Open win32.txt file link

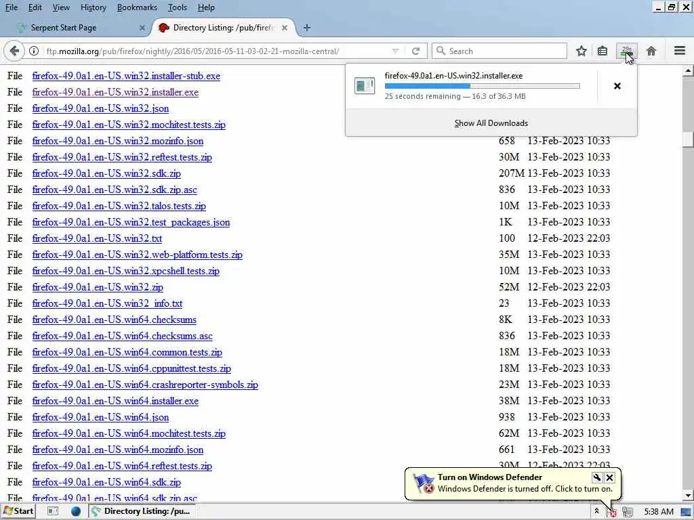tap(97, 238)
